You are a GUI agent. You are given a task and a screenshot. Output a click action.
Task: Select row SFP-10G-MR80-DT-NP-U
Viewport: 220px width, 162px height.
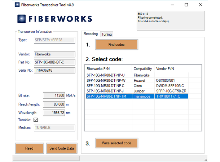point(137,75)
